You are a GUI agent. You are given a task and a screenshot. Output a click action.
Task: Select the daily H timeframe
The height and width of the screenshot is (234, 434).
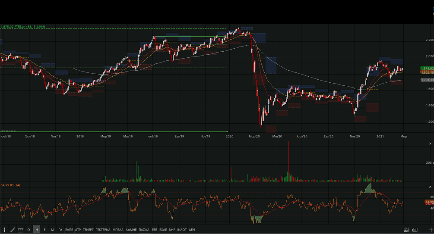click(37, 230)
